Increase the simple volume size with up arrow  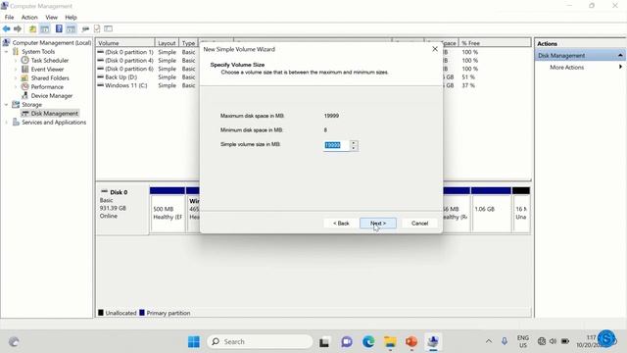pyautogui.click(x=354, y=142)
